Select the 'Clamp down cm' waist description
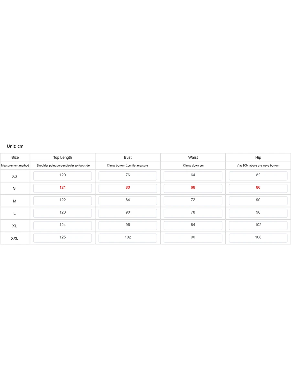The image size is (291, 389). [193, 166]
